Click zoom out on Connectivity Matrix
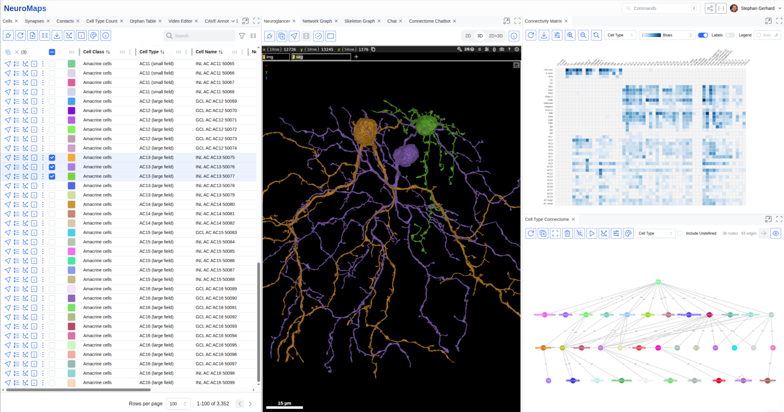Image resolution: width=784 pixels, height=412 pixels. pyautogui.click(x=583, y=35)
